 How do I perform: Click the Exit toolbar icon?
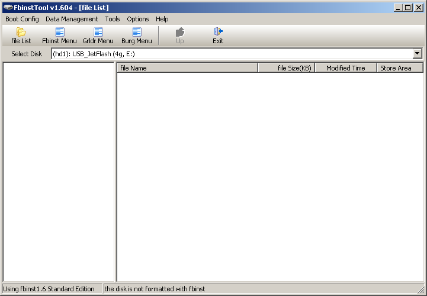[x=218, y=36]
